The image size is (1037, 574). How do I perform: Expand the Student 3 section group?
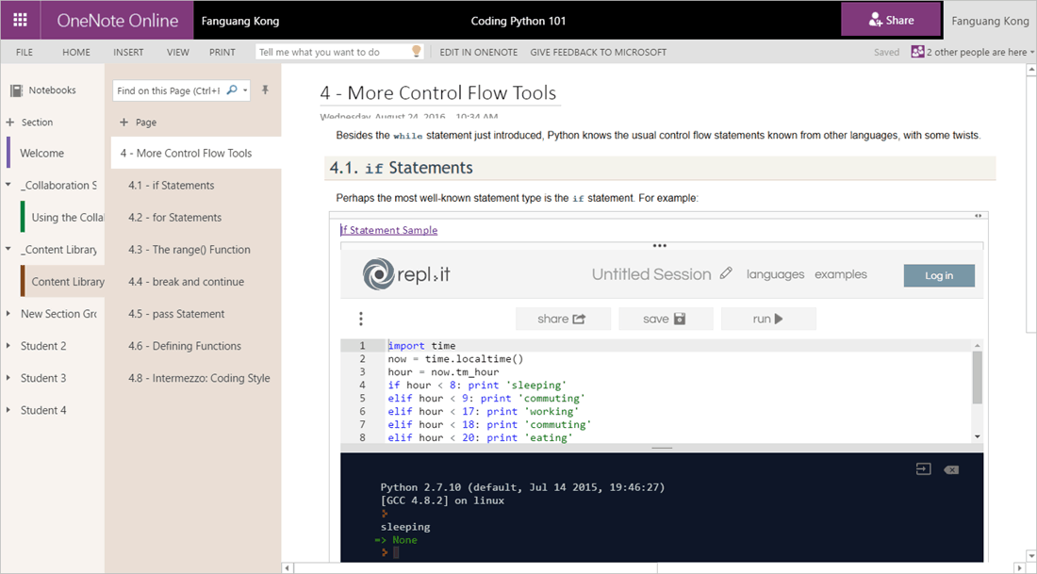pos(8,378)
